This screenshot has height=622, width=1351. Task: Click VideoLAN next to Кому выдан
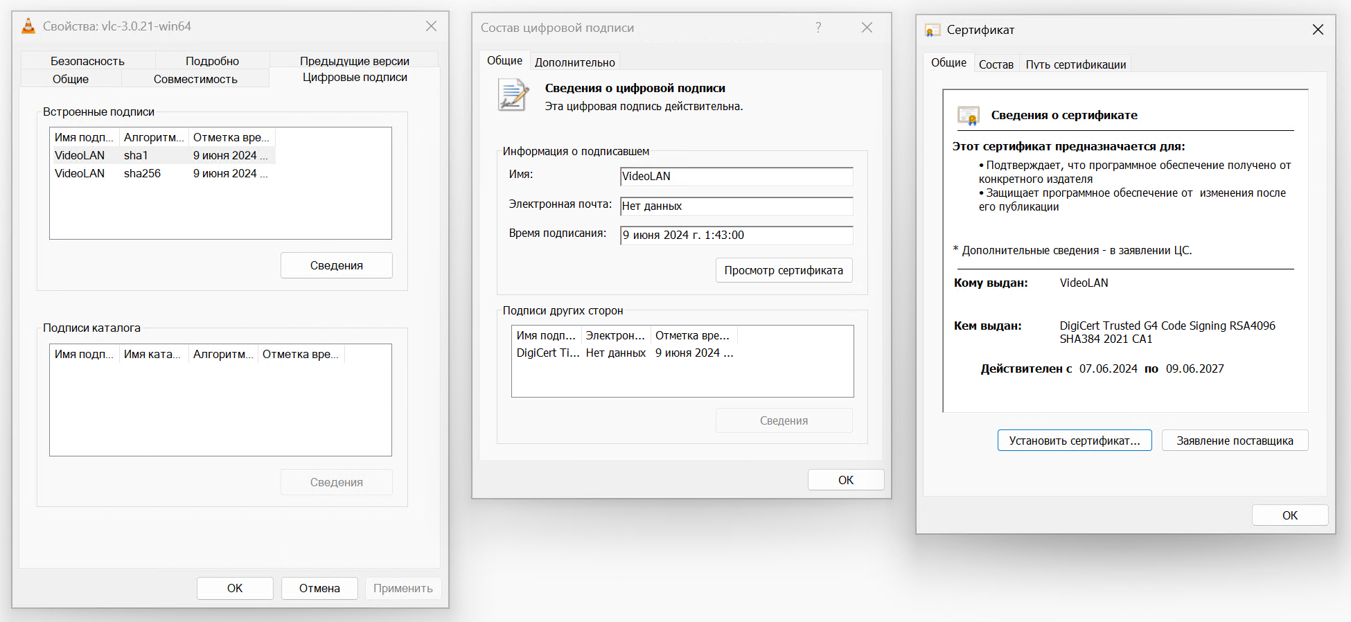(x=1084, y=283)
